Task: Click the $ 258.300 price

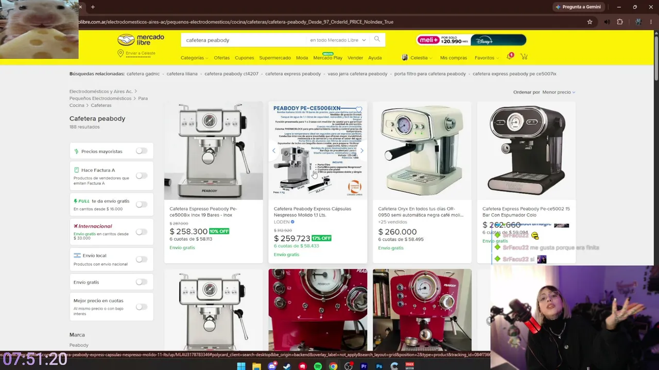Action: (188, 232)
